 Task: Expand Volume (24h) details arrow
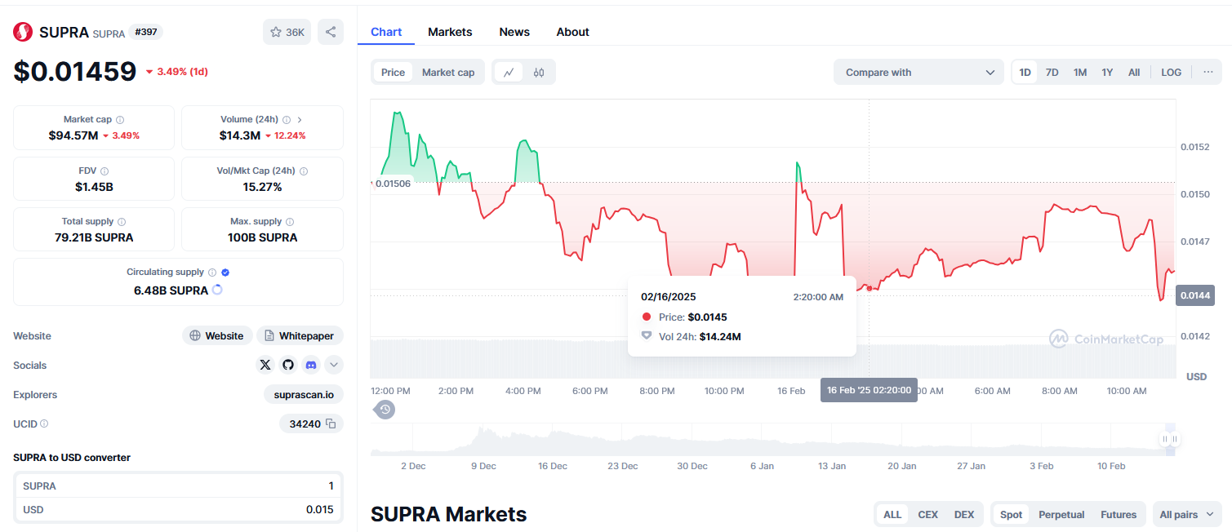coord(300,120)
